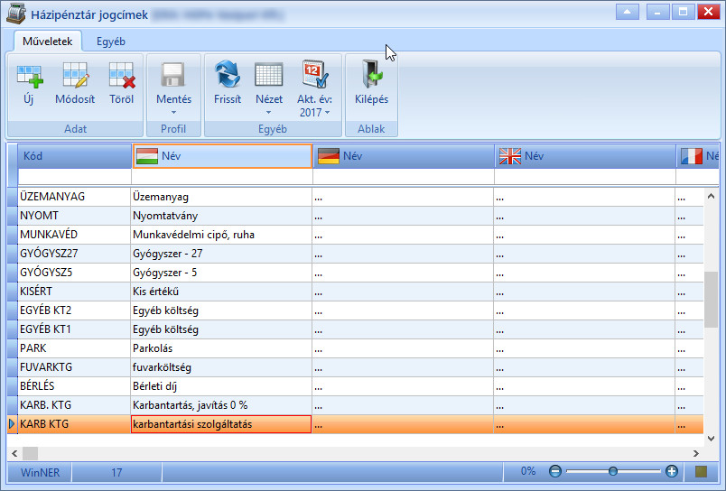Click the Hungarian flag Név column header
This screenshot has height=491, width=726.
pyautogui.click(x=222, y=156)
